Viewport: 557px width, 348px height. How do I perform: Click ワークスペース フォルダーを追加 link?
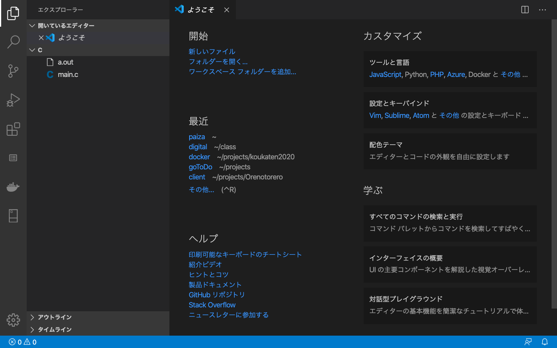pyautogui.click(x=243, y=72)
